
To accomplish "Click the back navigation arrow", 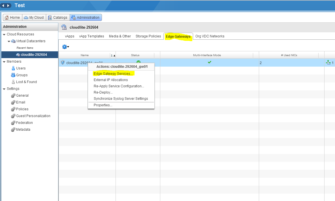I will [x=3, y=5].
